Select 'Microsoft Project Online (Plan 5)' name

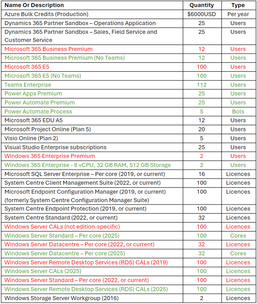pos(48,129)
